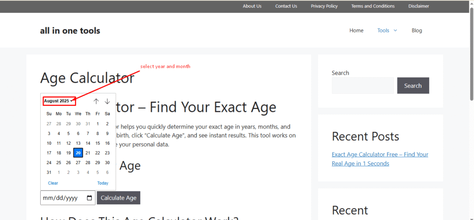Select August 14 in the calendar
Screen dimensions: 474x220
87,143
